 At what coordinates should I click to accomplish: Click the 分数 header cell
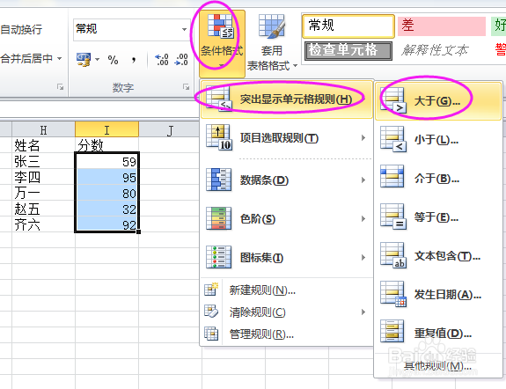pyautogui.click(x=106, y=145)
